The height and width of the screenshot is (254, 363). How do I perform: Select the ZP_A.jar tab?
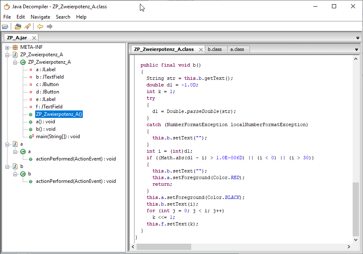pos(17,38)
